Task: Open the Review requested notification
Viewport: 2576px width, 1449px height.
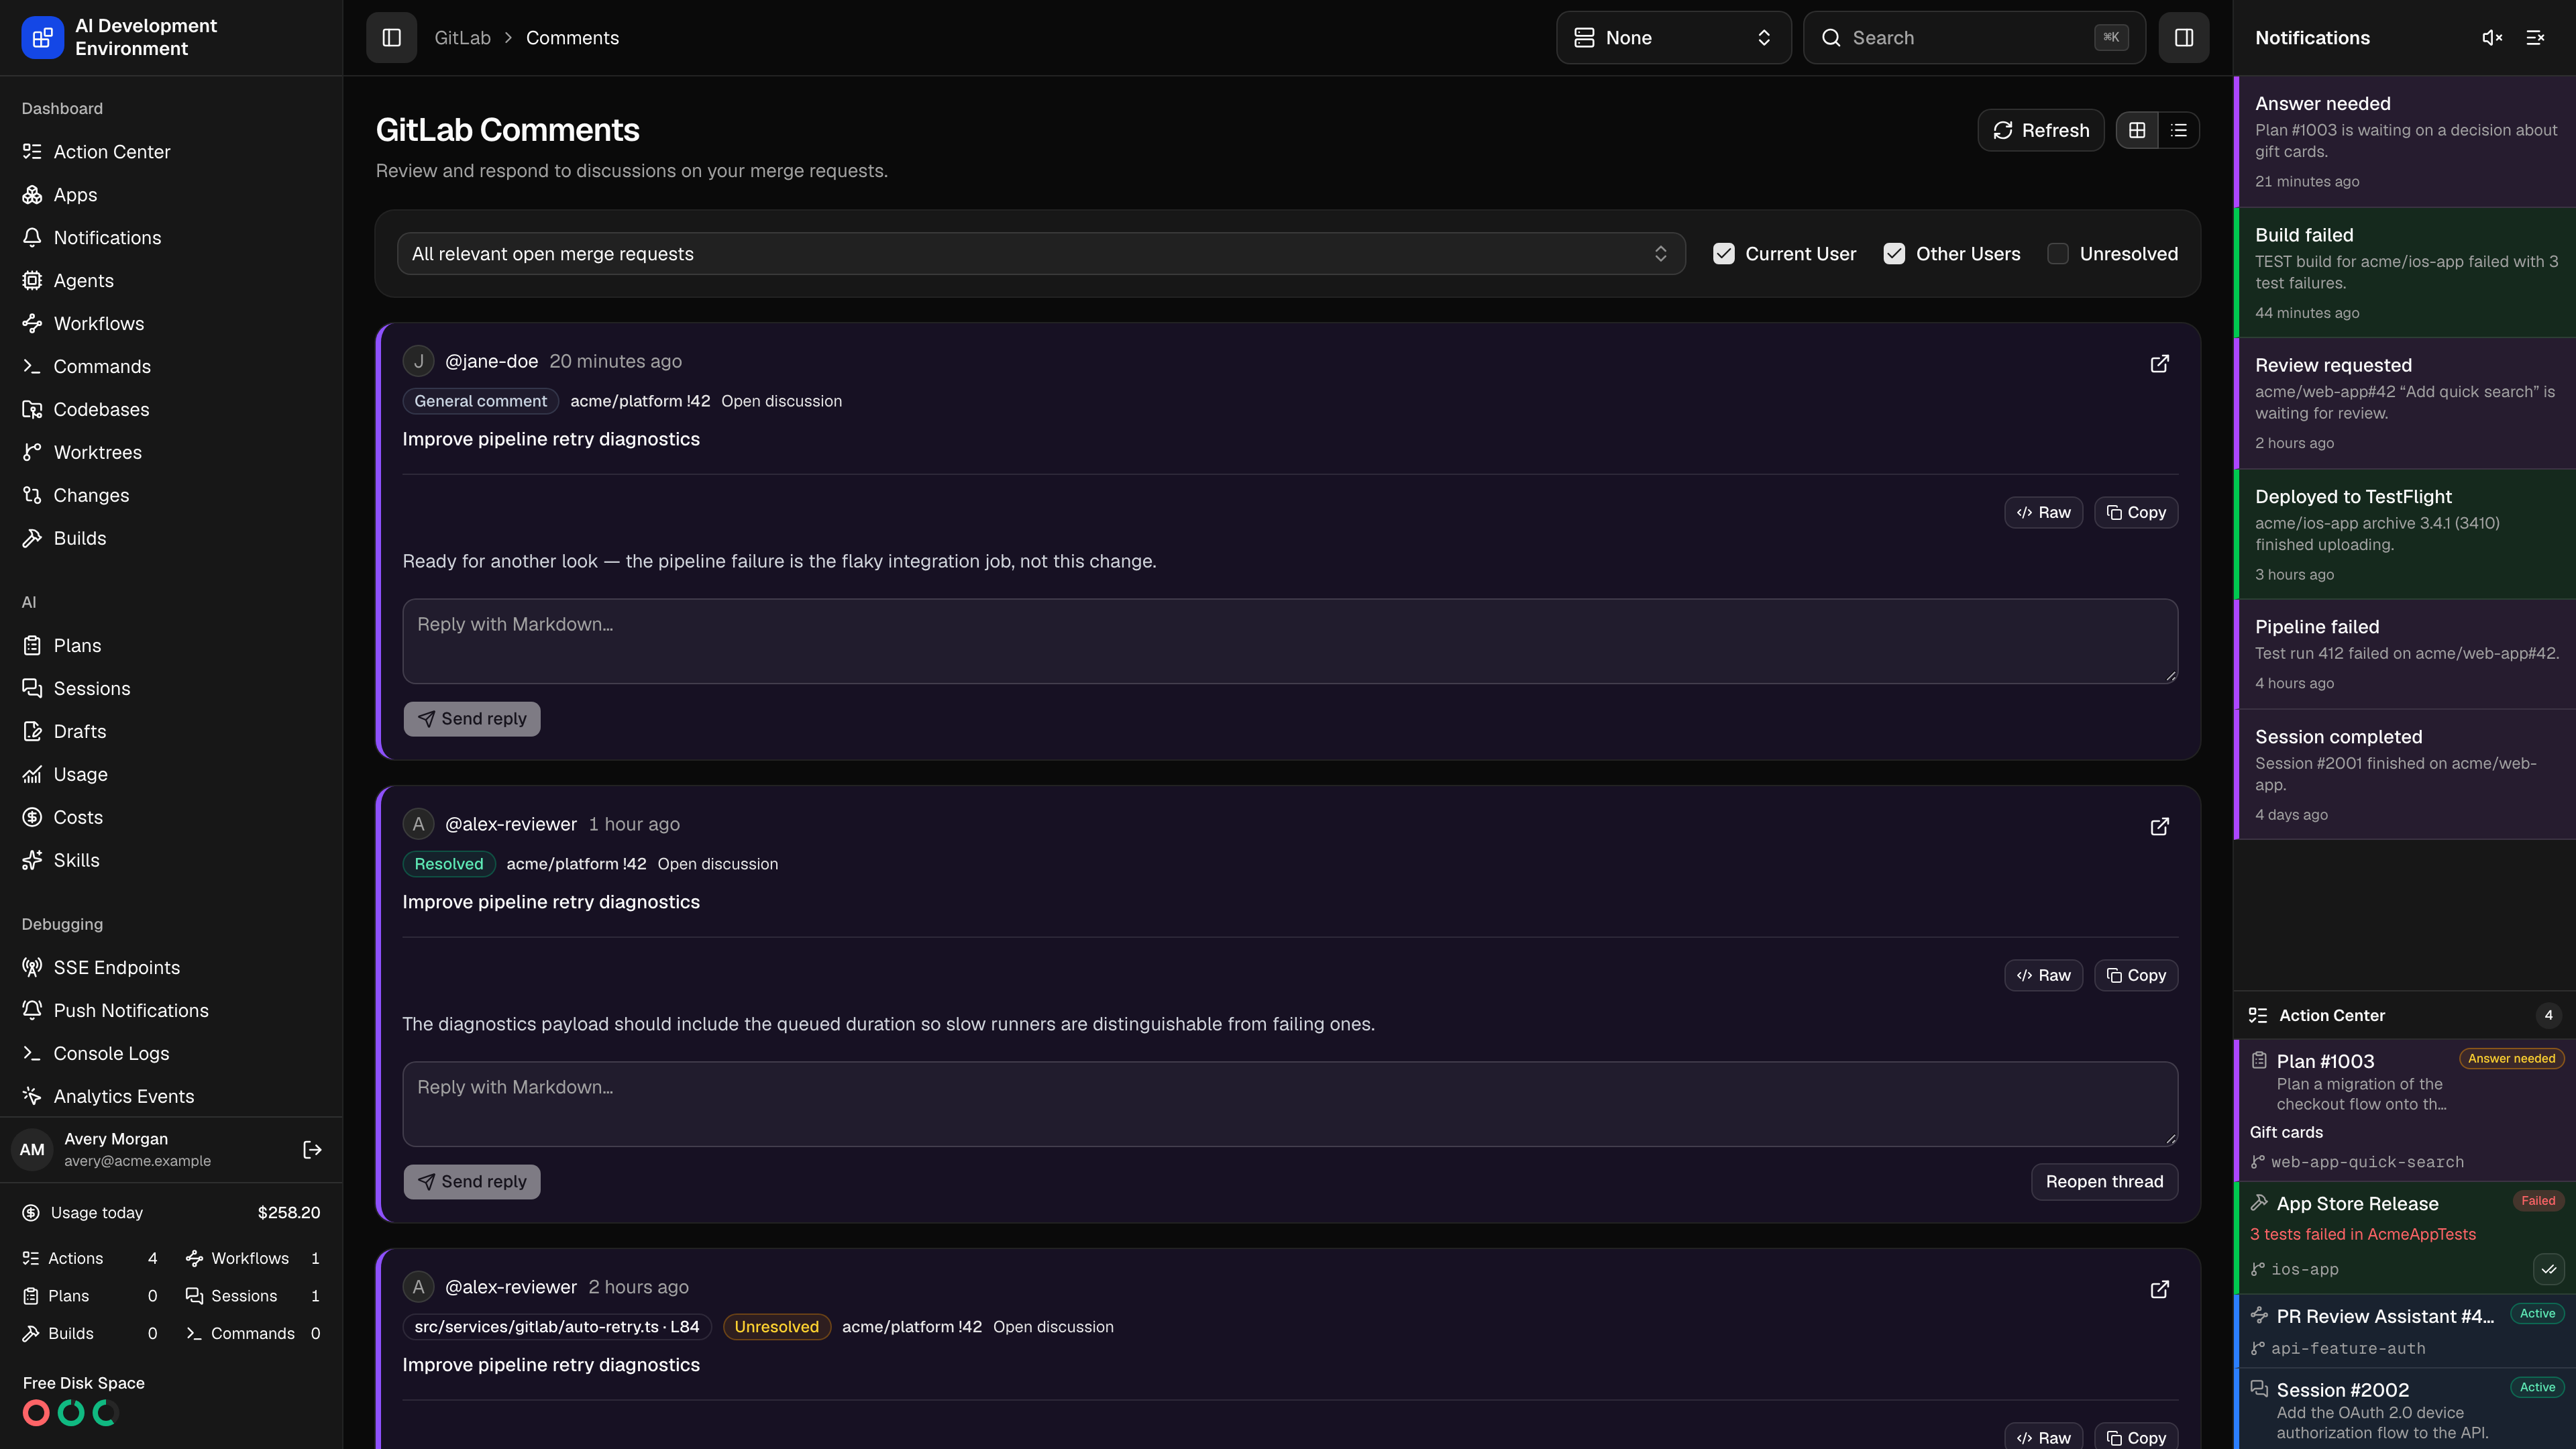Action: pos(2404,403)
